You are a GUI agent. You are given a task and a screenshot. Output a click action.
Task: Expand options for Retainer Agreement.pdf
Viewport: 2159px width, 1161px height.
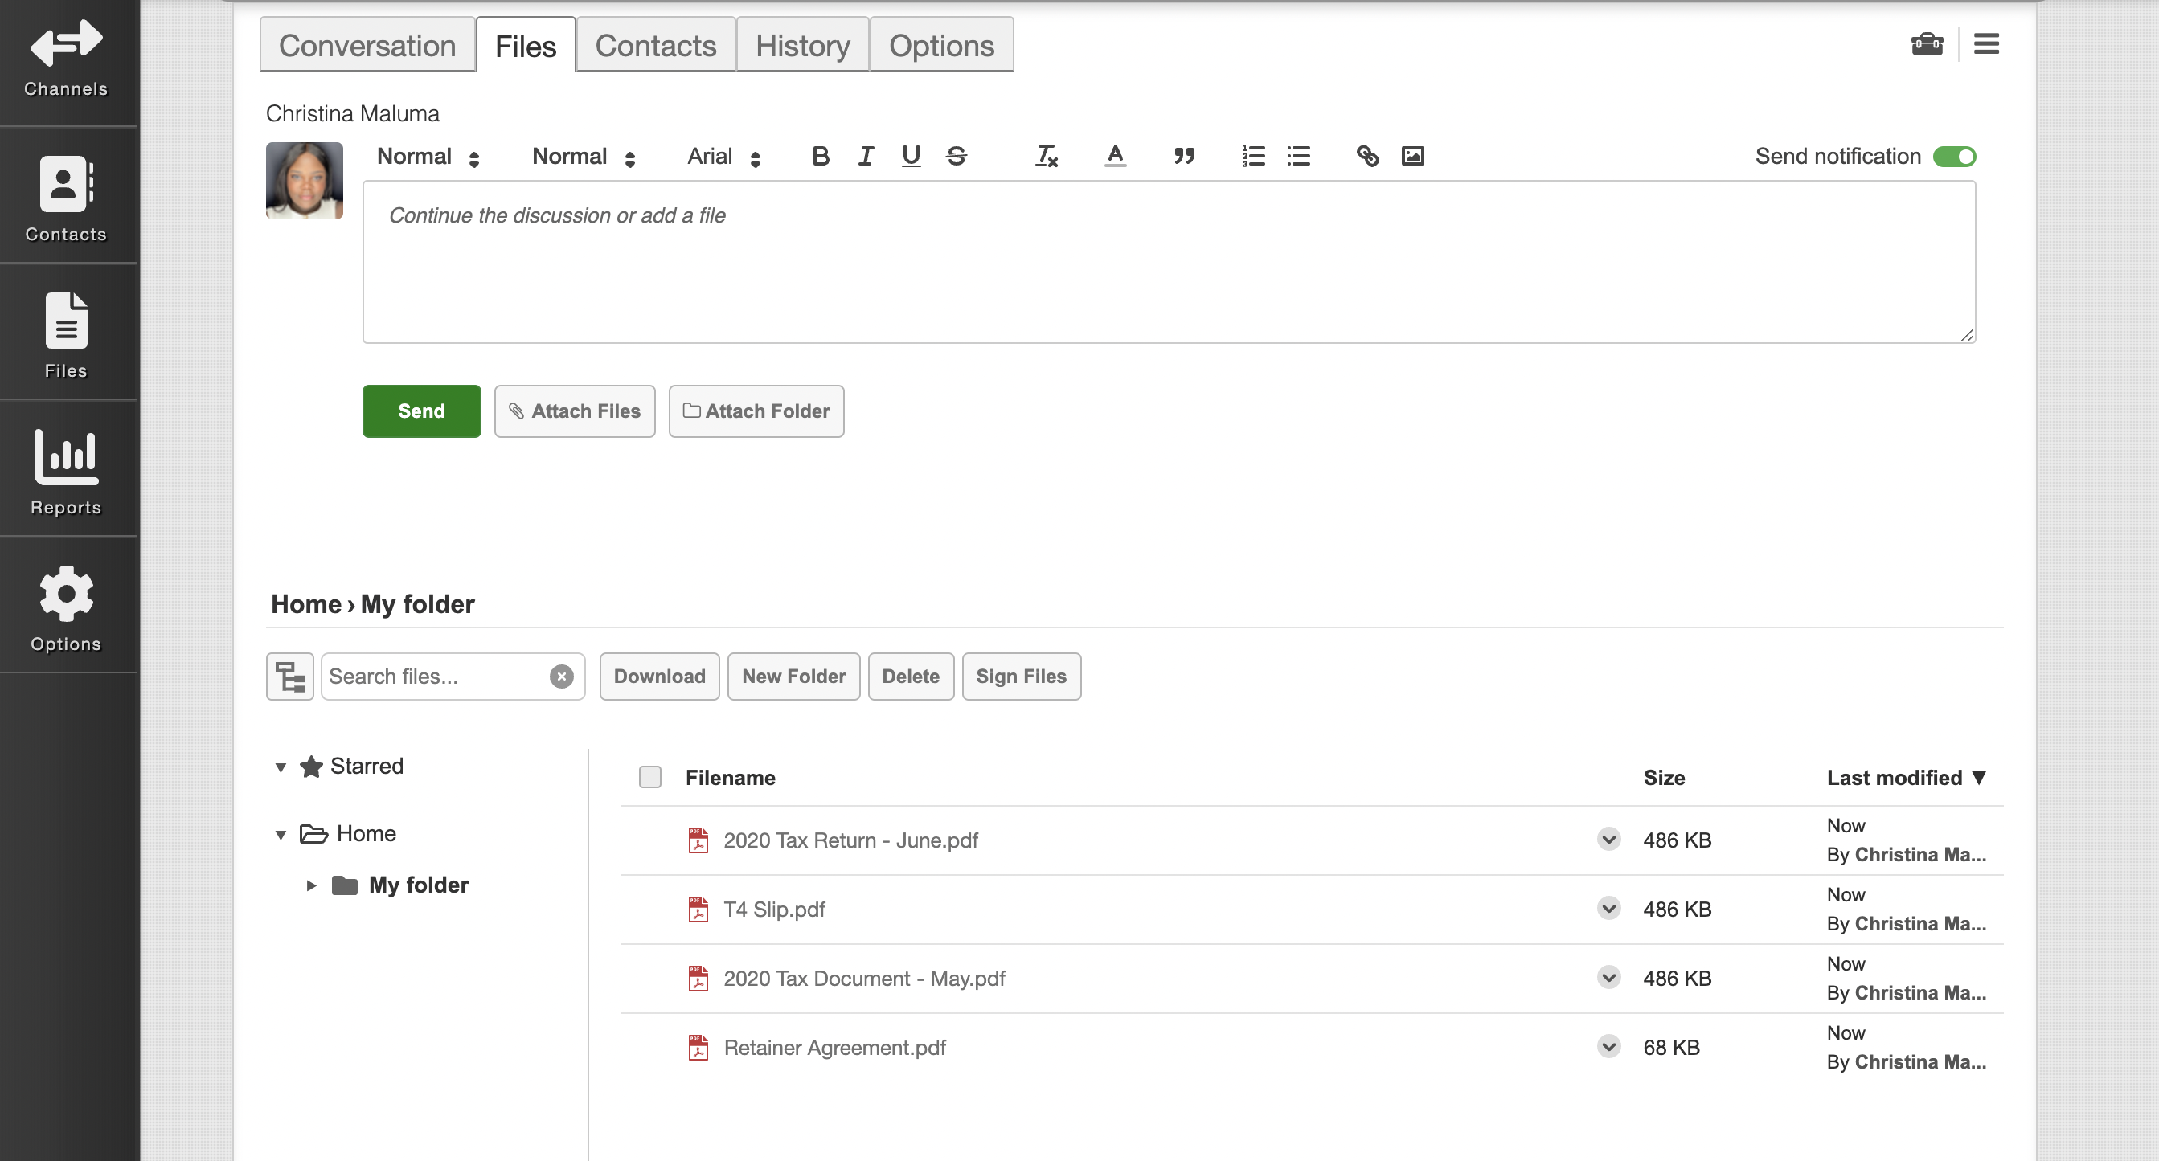1608,1046
